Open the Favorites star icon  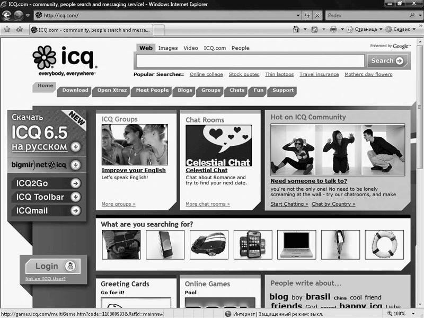point(7,30)
